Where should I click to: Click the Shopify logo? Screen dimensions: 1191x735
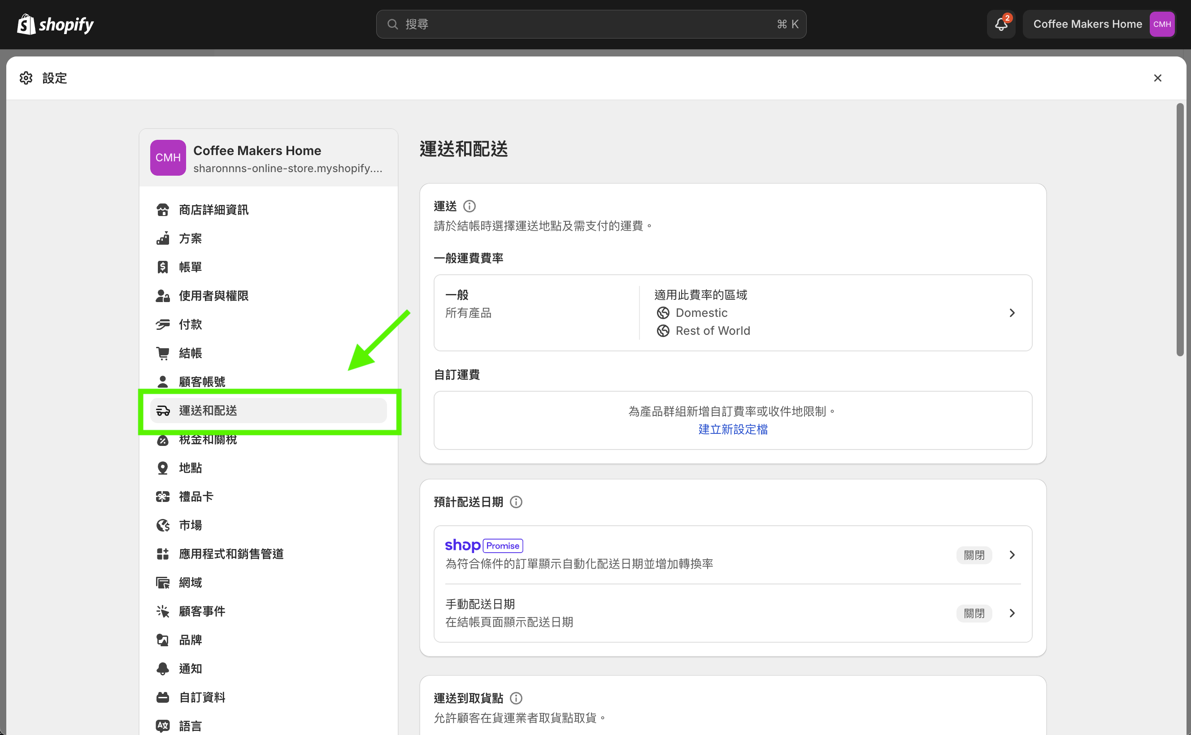point(56,24)
